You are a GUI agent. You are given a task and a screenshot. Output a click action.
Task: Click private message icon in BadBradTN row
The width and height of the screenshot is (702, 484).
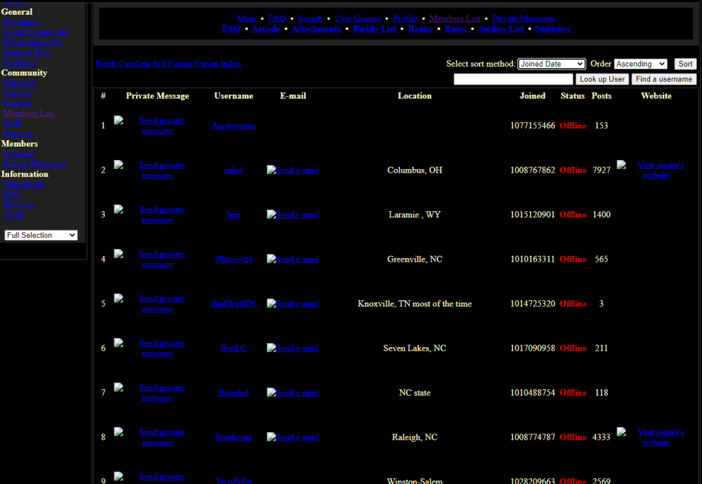tap(118, 298)
